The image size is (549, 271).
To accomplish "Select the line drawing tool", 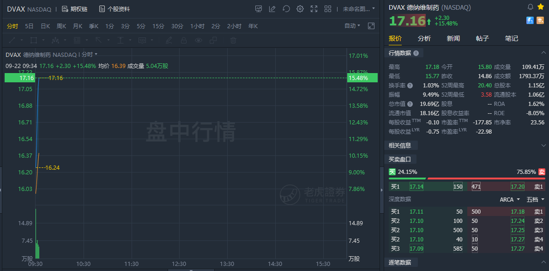I will (12, 40).
